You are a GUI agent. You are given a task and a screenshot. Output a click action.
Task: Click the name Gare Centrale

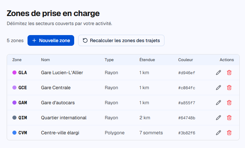[56, 88]
